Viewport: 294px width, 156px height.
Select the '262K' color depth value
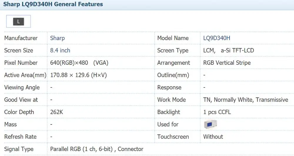pyautogui.click(x=56, y=112)
